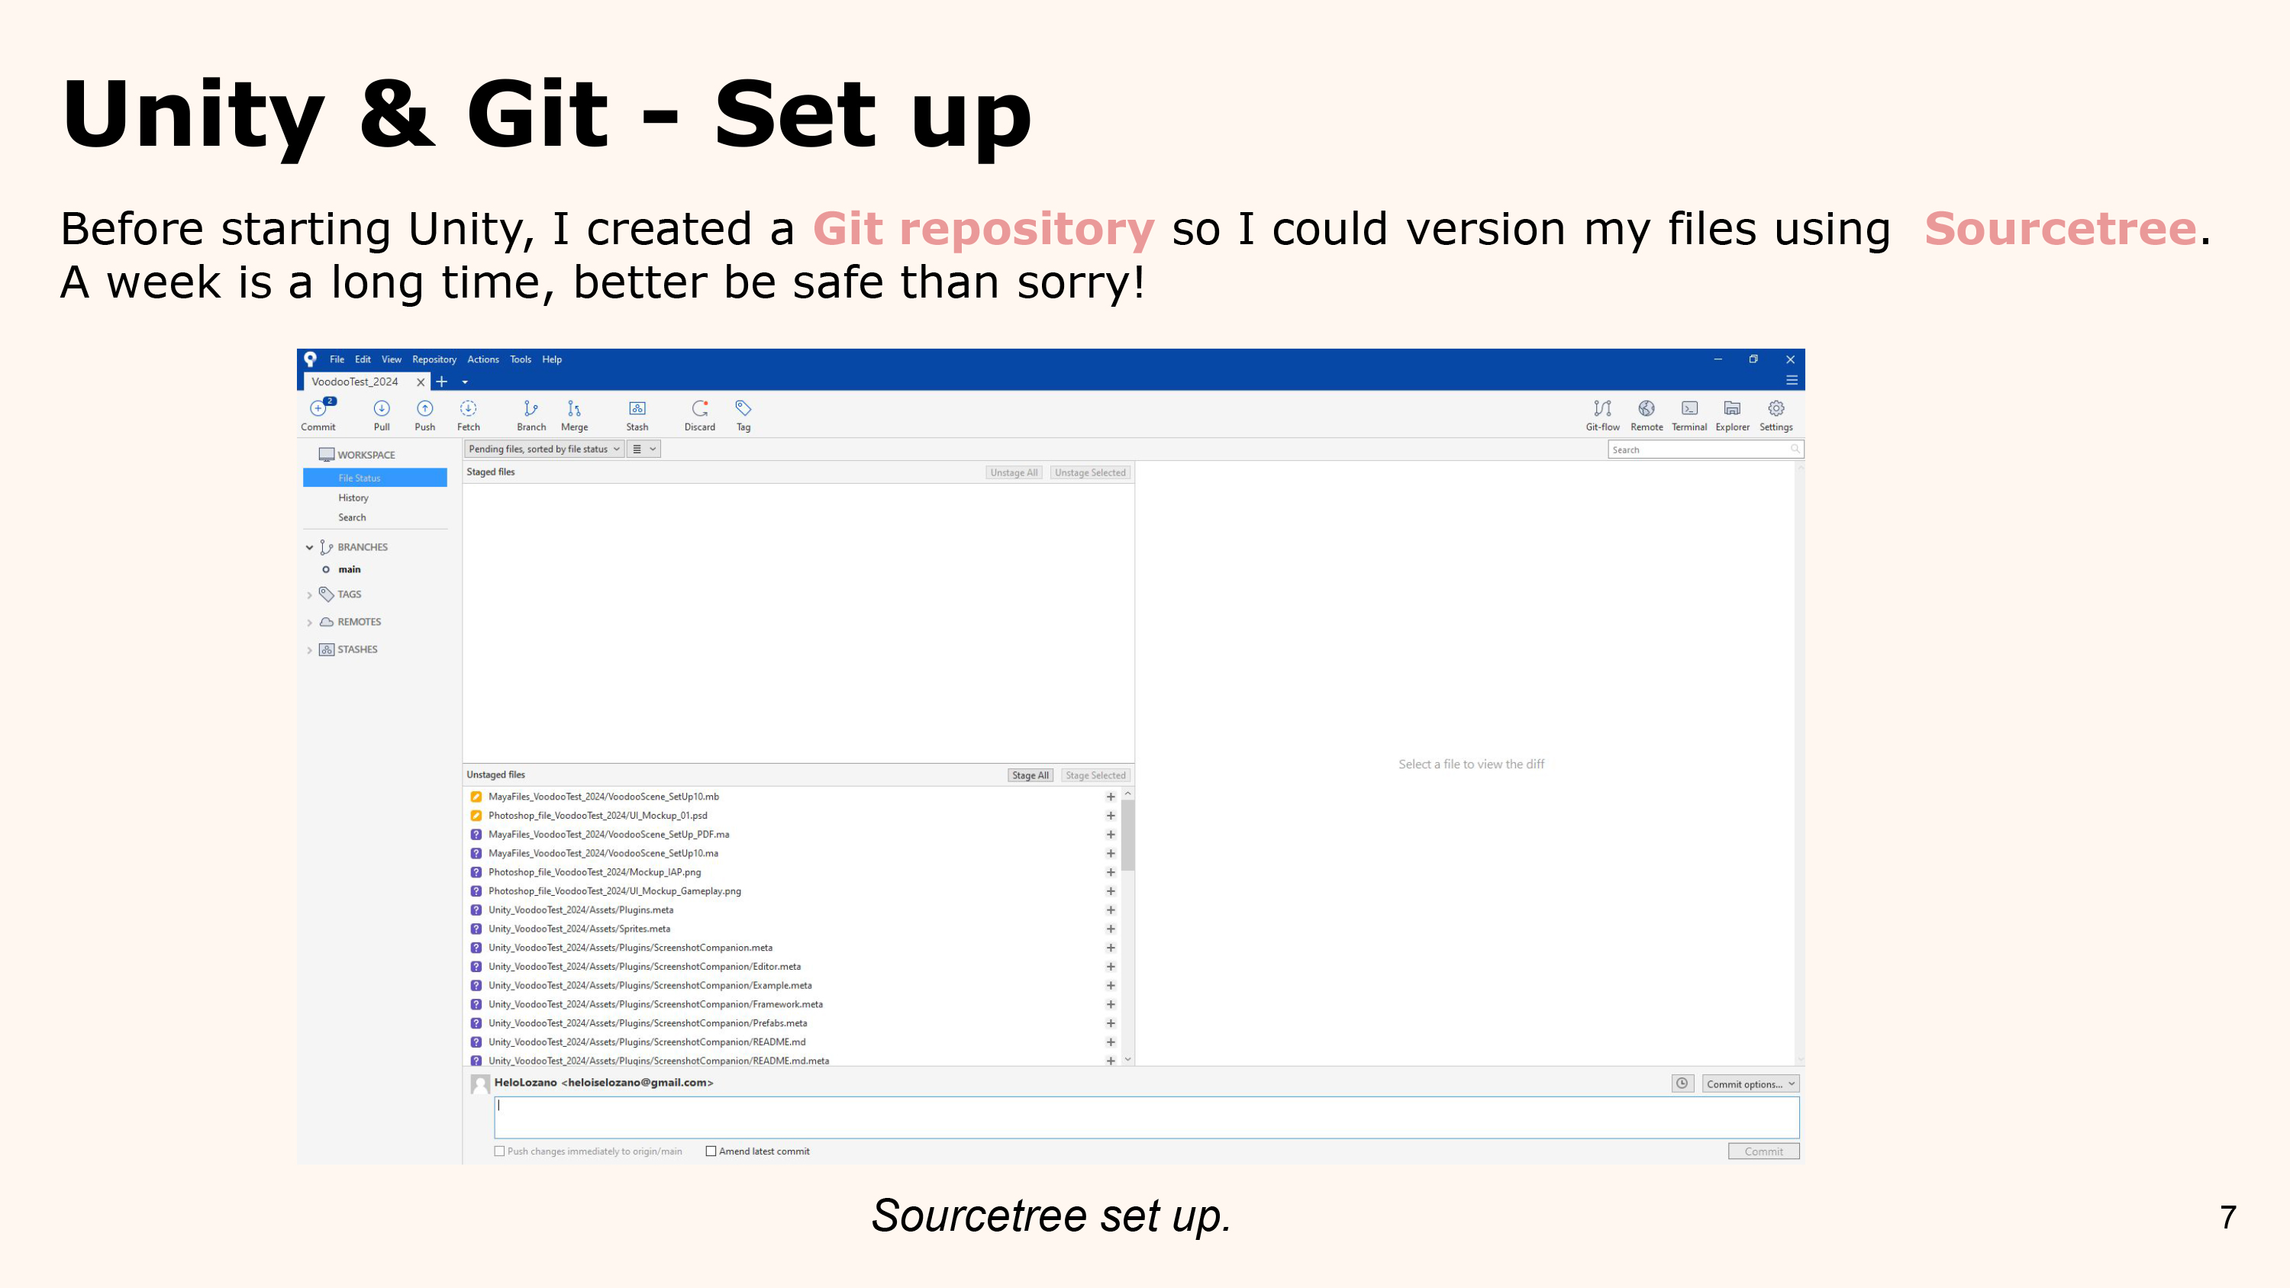Click the Stage All button
2290x1288 pixels.
tap(1030, 775)
